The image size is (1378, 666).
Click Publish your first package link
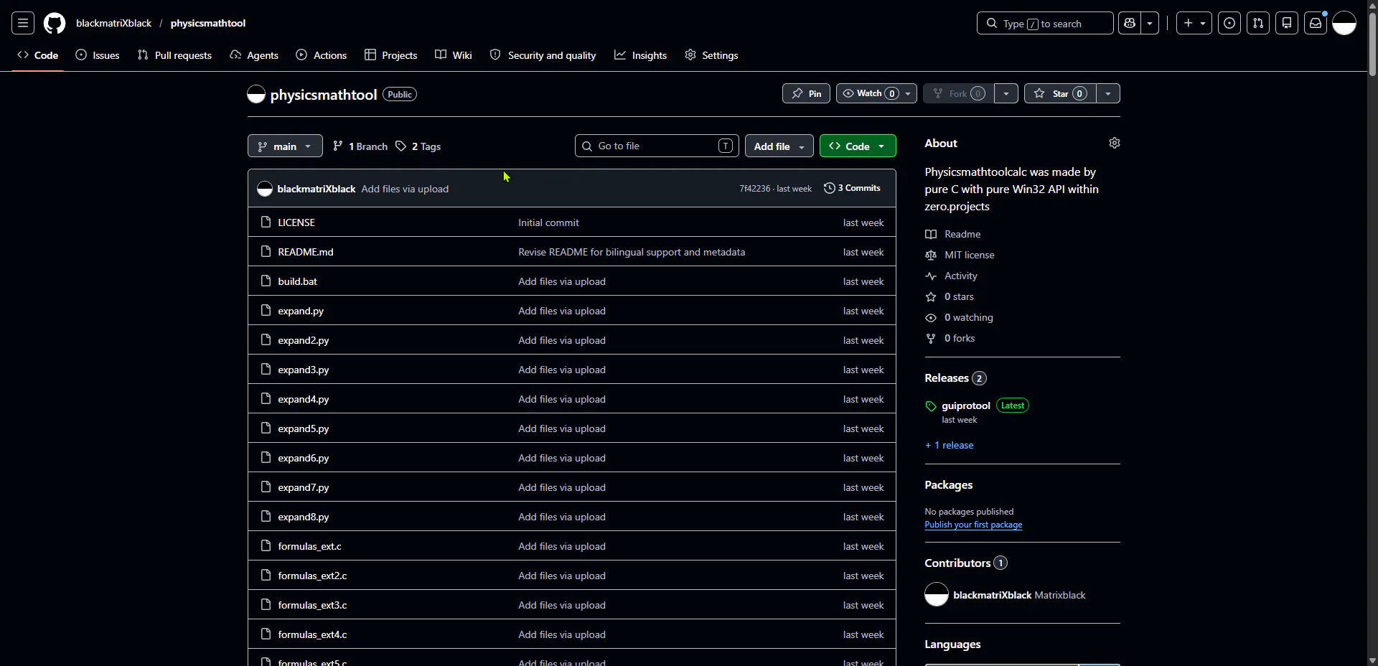pos(973,525)
